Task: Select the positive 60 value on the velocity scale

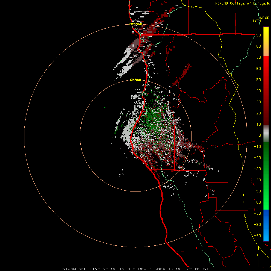Action: click(x=259, y=68)
